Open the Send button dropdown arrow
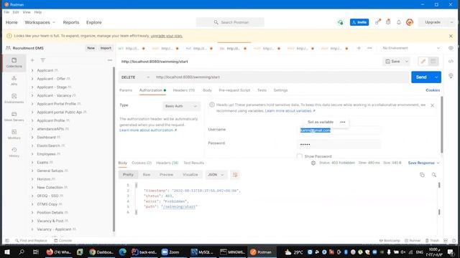460x258 pixels. 436,77
